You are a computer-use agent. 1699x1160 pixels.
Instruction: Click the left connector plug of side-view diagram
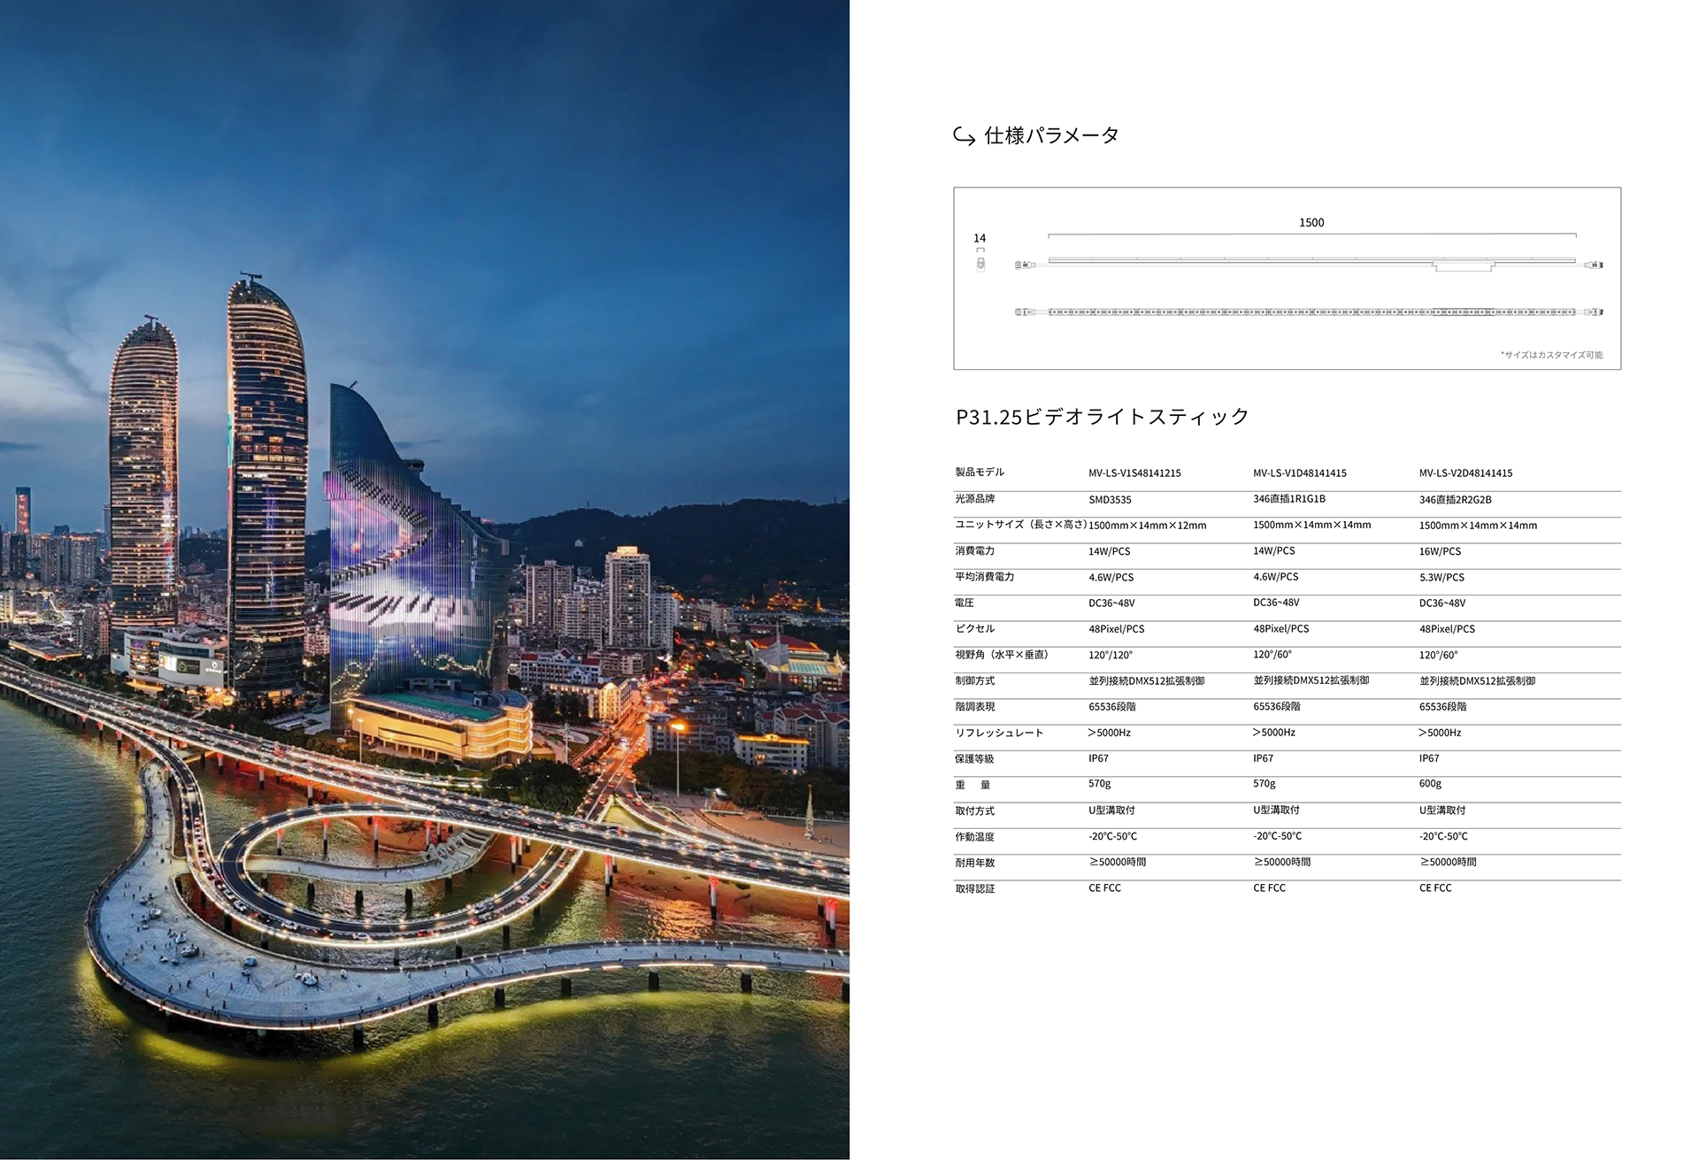[x=1024, y=265]
